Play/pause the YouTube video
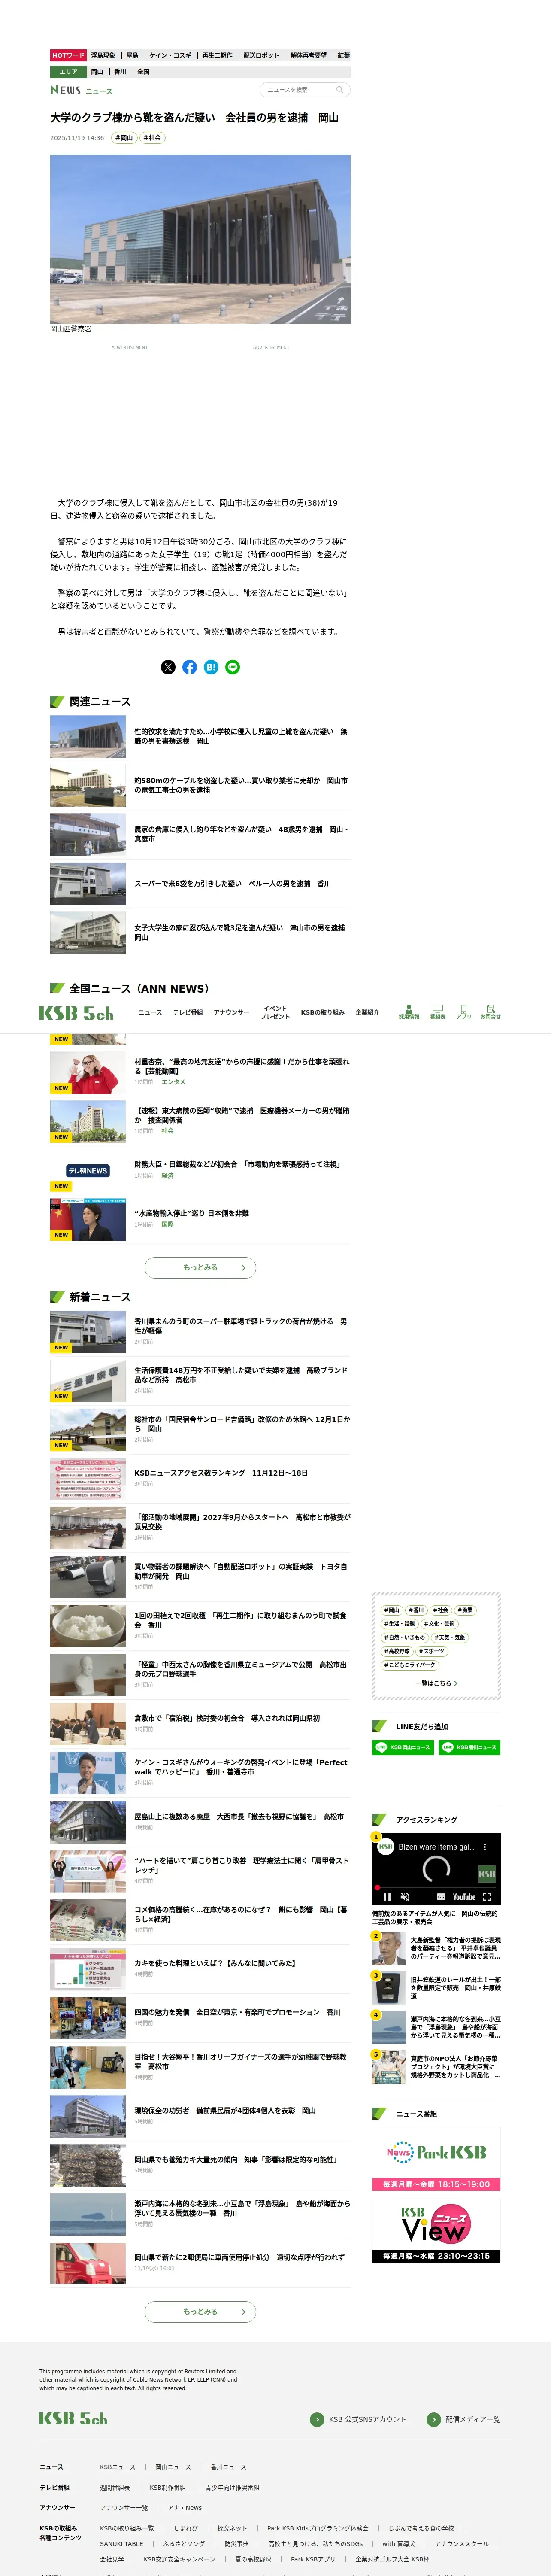This screenshot has height=2576, width=551. click(387, 1896)
